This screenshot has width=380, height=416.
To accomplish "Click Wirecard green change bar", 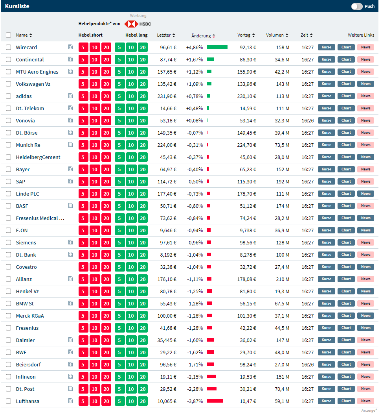I will [x=217, y=47].
